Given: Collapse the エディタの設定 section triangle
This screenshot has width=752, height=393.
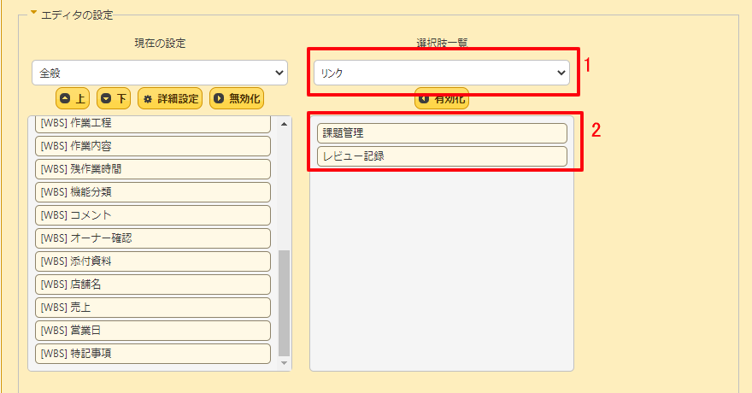Looking at the screenshot, I should [x=33, y=13].
